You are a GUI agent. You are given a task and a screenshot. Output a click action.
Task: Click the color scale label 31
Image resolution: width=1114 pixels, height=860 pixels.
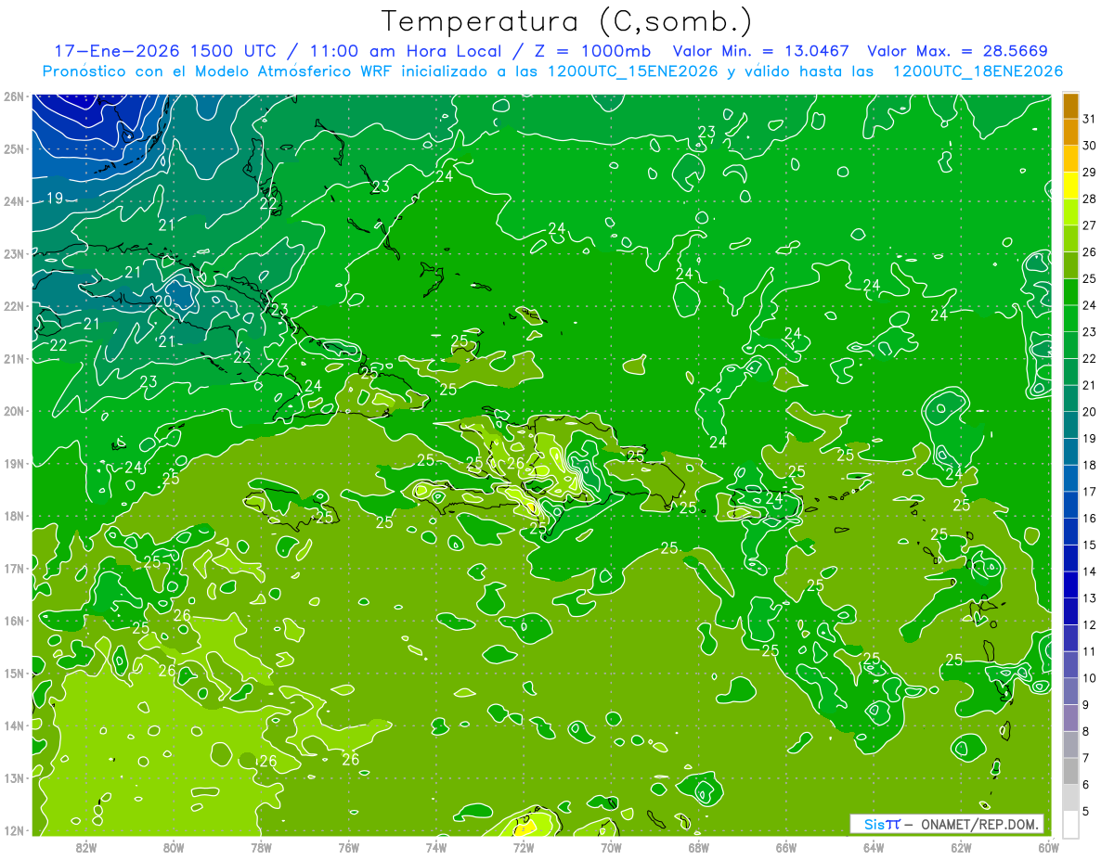(x=1090, y=119)
